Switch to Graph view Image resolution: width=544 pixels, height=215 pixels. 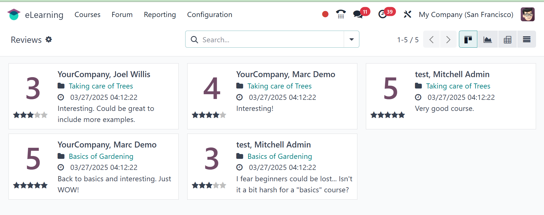click(x=488, y=39)
